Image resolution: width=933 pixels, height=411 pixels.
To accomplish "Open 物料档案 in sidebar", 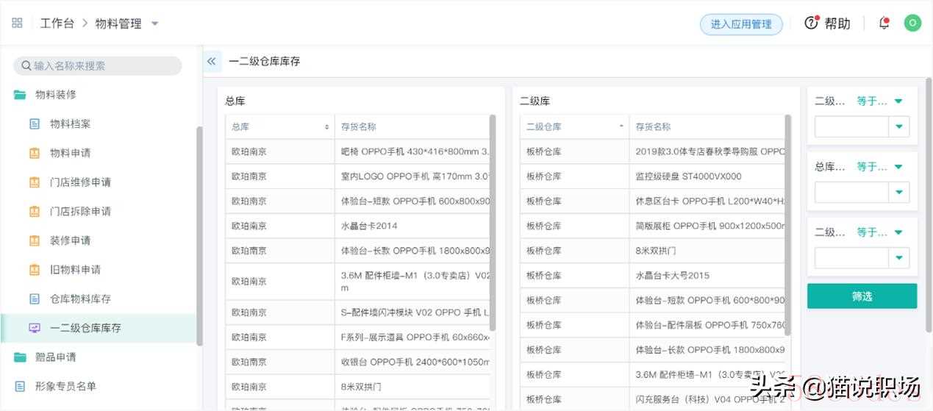I will [x=71, y=124].
